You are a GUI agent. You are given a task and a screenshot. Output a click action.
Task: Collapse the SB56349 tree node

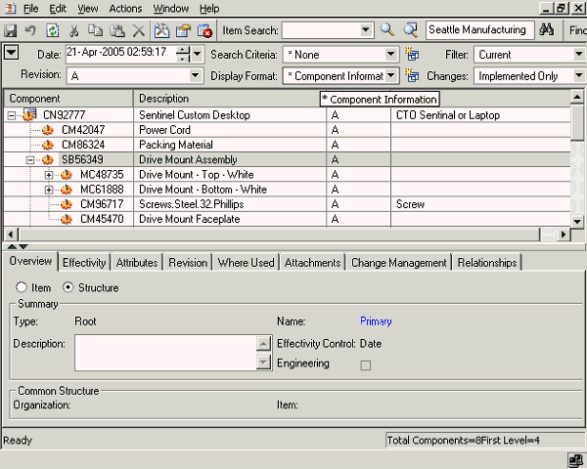[30, 160]
